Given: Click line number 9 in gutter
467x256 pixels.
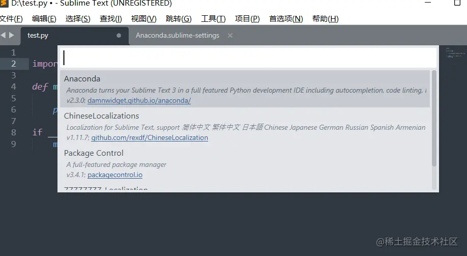Looking at the screenshot, I should (13, 144).
